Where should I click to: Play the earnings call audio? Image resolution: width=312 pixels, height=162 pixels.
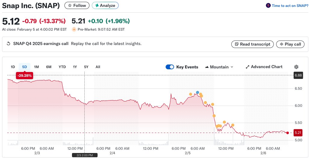point(290,44)
